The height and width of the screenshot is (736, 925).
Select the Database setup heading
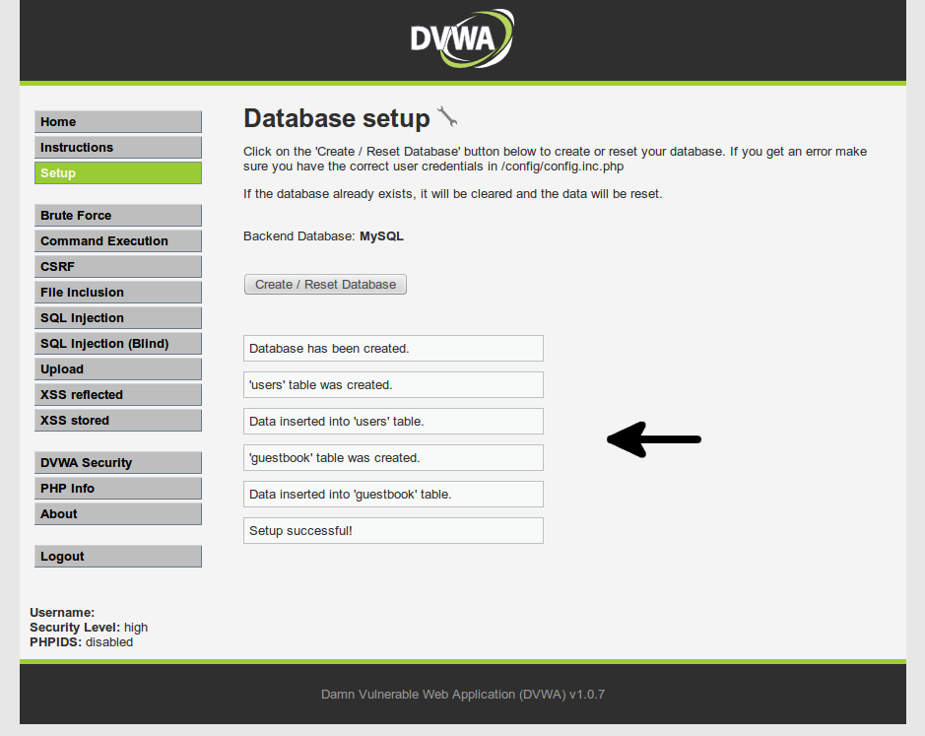[336, 118]
